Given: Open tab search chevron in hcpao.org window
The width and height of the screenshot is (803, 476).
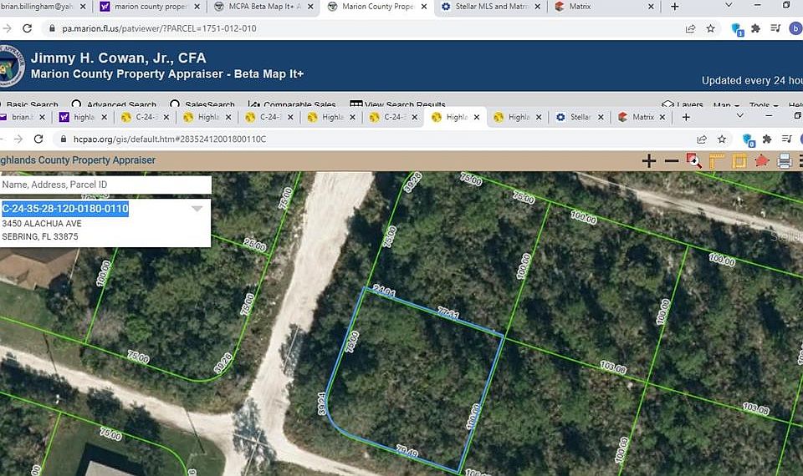Looking at the screenshot, I should tap(739, 116).
